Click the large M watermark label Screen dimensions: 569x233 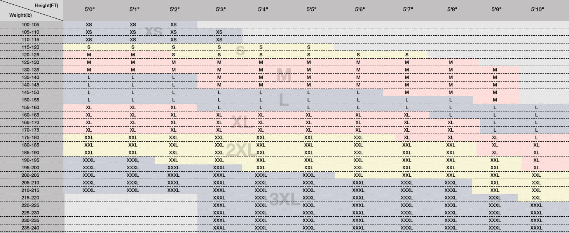click(x=284, y=75)
